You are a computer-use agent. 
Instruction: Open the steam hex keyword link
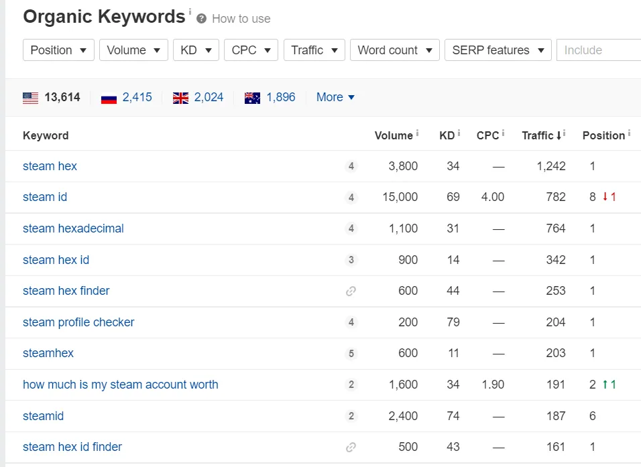pos(50,166)
